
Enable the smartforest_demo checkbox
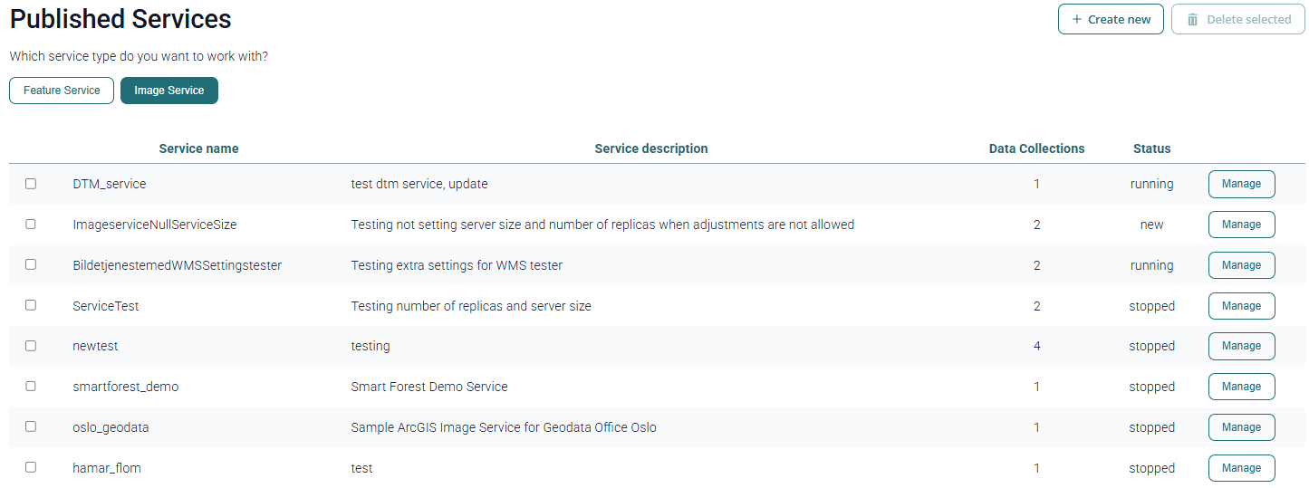[x=31, y=386]
